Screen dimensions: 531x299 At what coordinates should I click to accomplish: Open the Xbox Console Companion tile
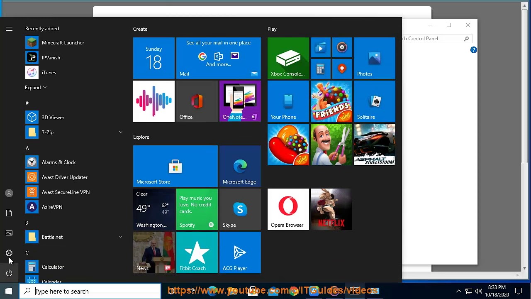(288, 58)
